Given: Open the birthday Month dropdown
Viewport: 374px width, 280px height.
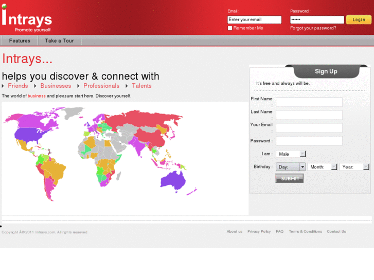Looking at the screenshot, I should tap(322, 167).
